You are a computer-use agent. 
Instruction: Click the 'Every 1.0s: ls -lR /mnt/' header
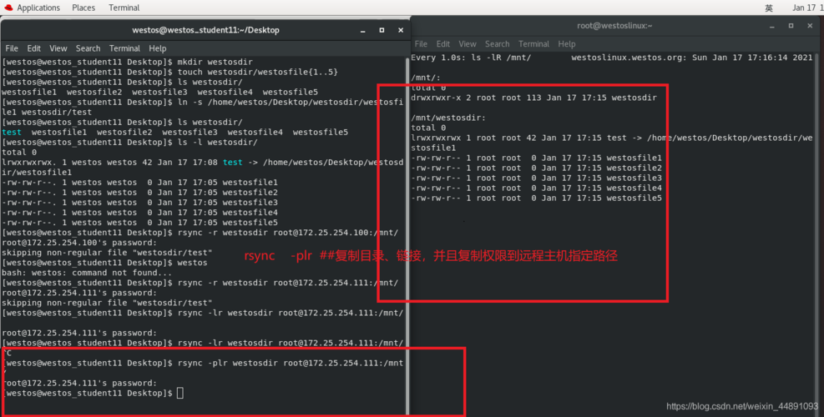point(471,58)
